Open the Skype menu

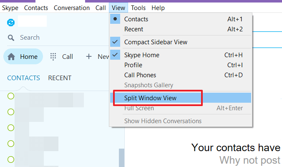click(x=10, y=8)
